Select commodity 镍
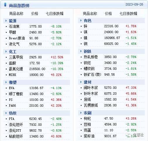The width and height of the screenshot is (148, 141). tap(85, 38)
